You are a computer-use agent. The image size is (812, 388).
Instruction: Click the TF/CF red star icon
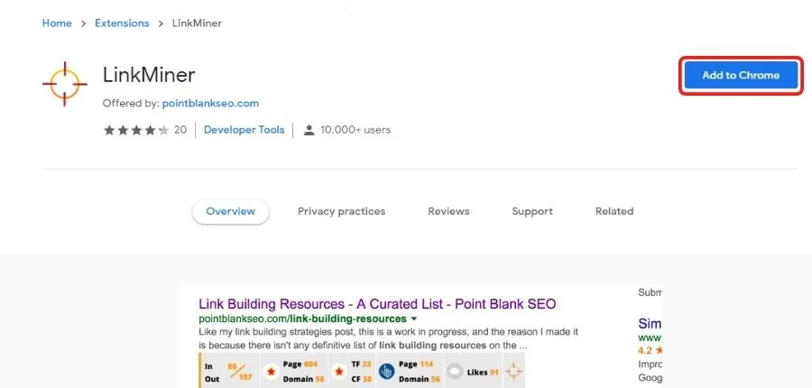[x=338, y=372]
